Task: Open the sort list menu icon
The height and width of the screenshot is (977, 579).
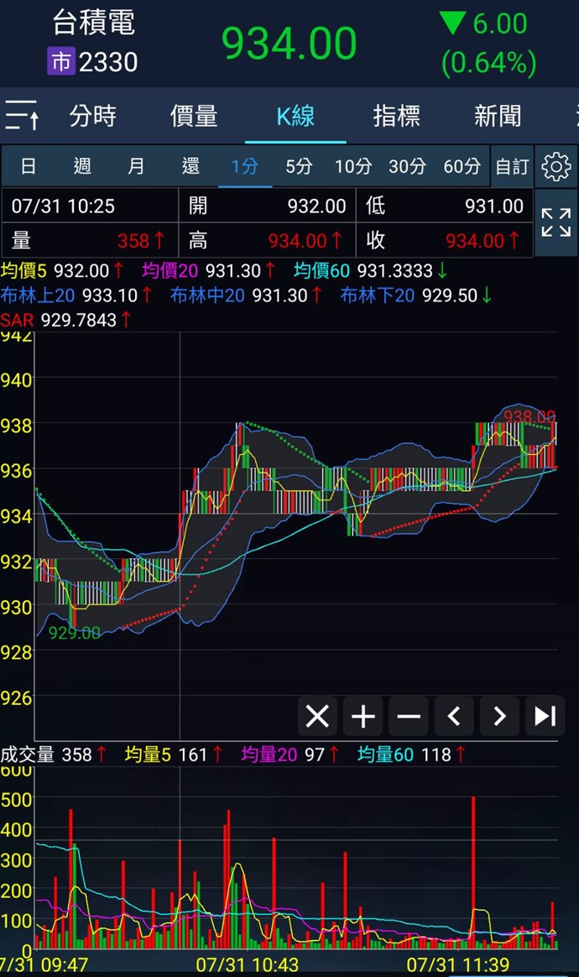Action: pyautogui.click(x=22, y=115)
